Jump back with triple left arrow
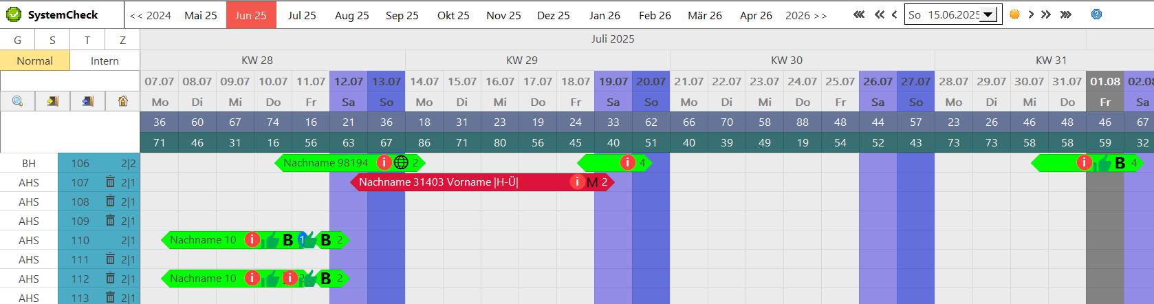Screen dimensions: 1154x304 click(x=859, y=14)
